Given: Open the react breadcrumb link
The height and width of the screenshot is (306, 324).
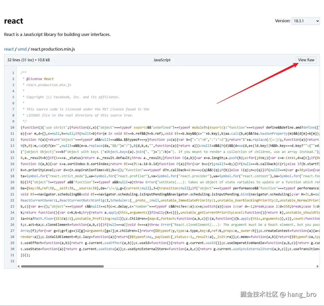Looking at the screenshot, I should pyautogui.click(x=9, y=49).
